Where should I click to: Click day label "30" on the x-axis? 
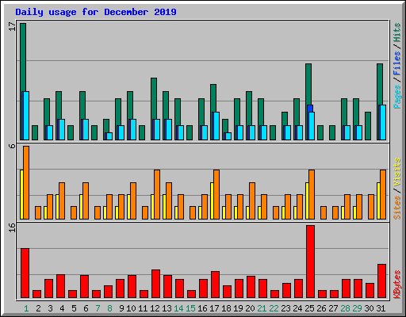pos(369,308)
